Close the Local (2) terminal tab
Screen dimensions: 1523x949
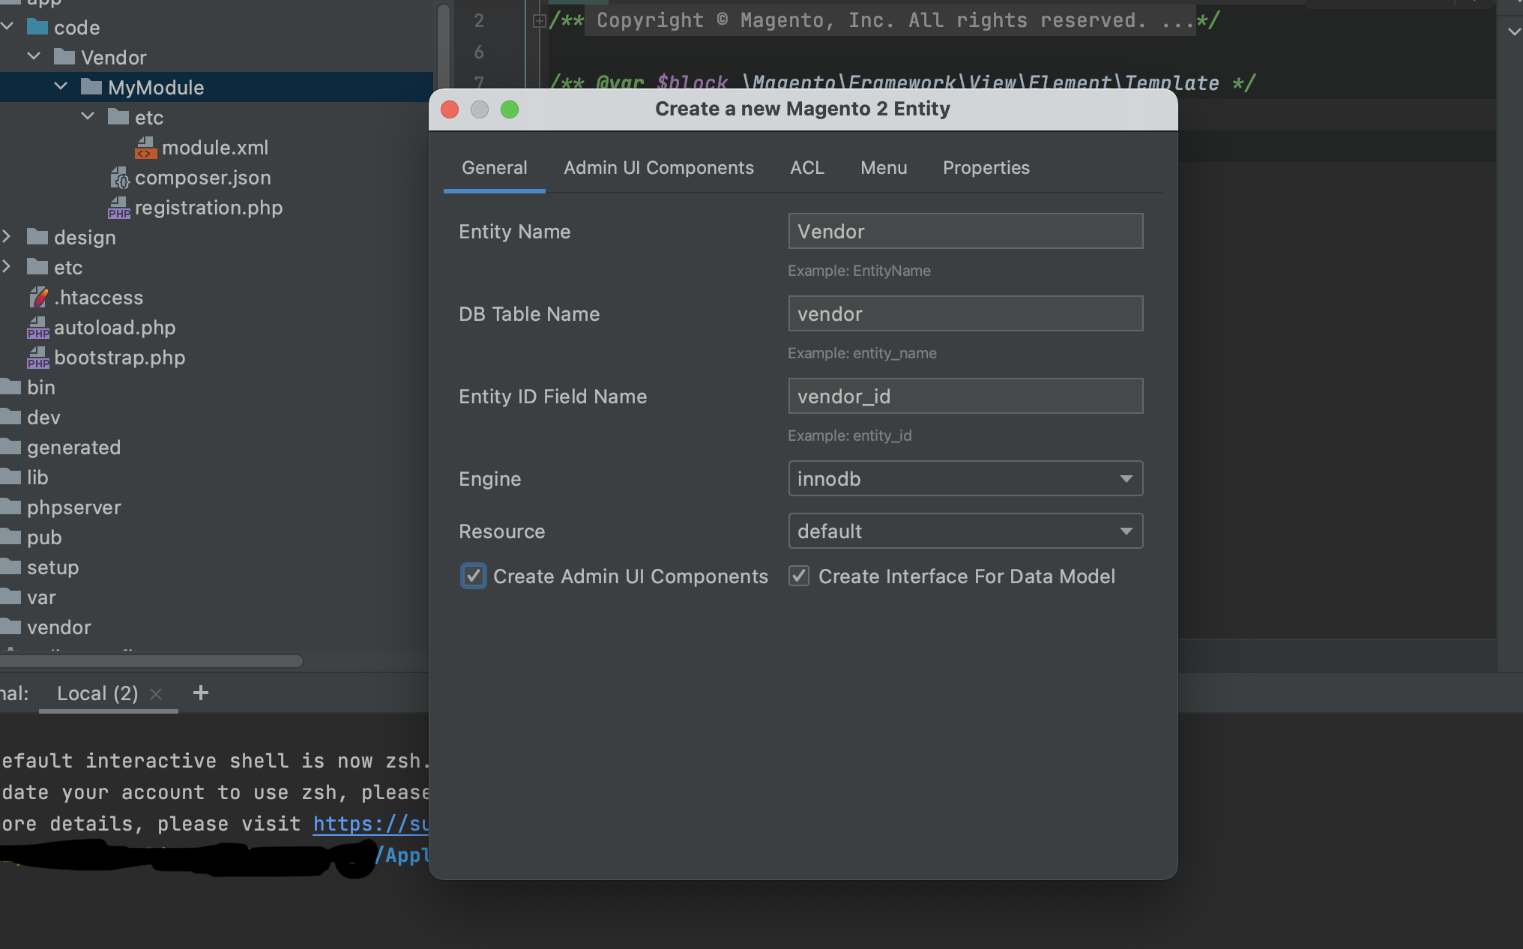coord(156,694)
